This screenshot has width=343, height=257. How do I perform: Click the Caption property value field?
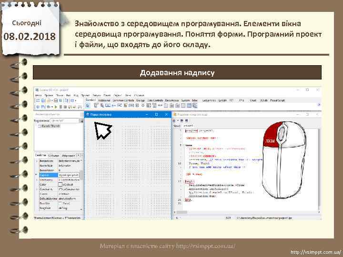[69, 175]
